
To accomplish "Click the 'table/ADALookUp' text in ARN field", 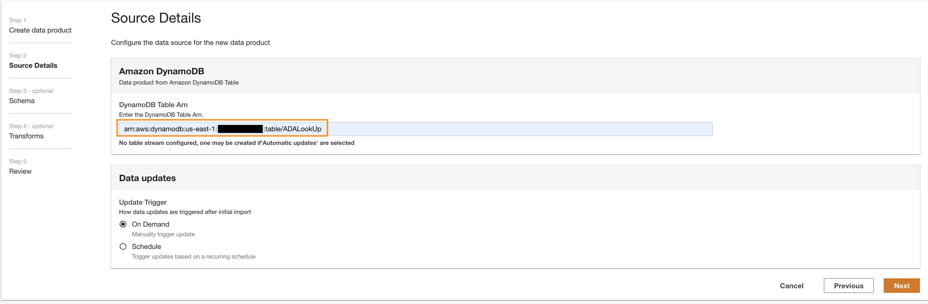I will [293, 129].
